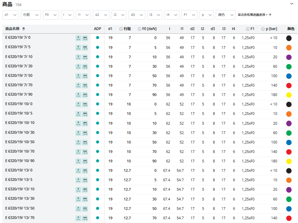Open product E 6320/19/ 13/ 10
The width and height of the screenshot is (298, 223).
point(20,189)
